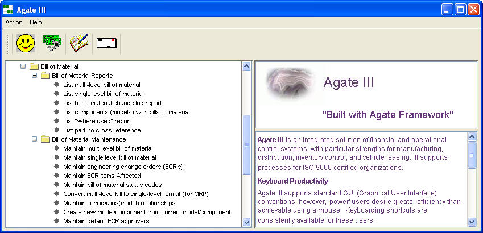Select Maintain default ECR approvers
The width and height of the screenshot is (483, 233).
coord(106,221)
